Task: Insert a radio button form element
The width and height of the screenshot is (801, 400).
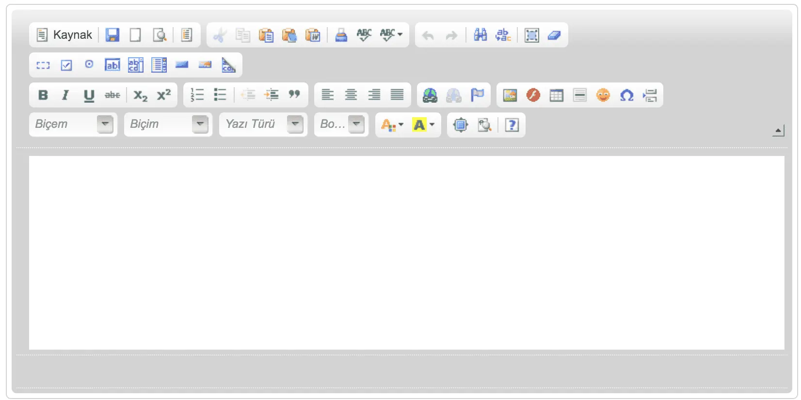Action: click(x=89, y=64)
